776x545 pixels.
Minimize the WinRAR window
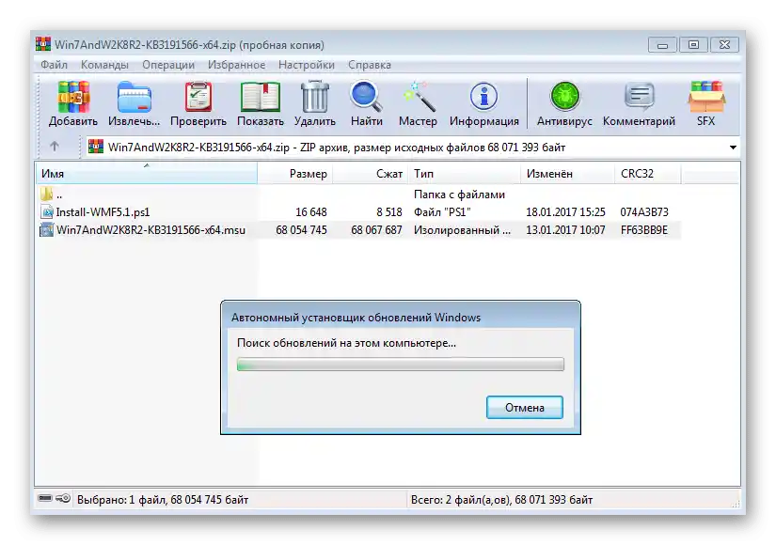coord(662,45)
